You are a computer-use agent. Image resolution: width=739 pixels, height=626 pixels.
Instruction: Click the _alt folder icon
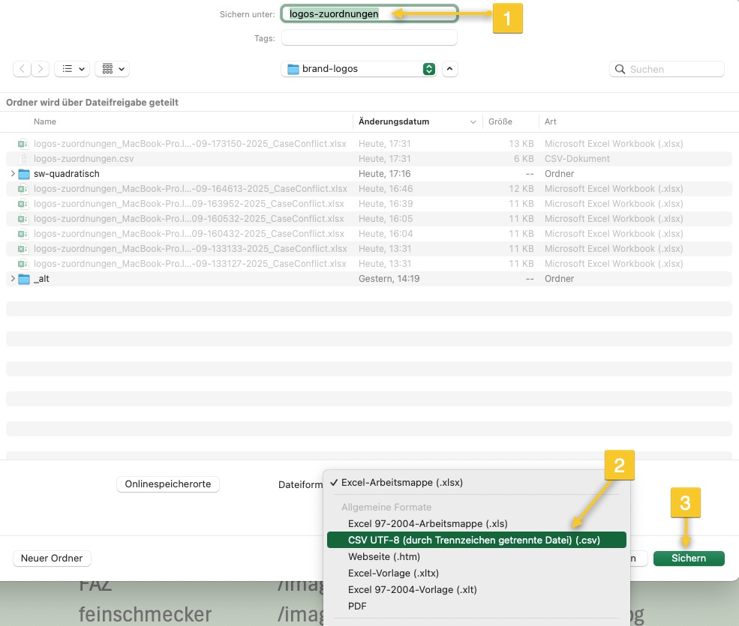[x=23, y=278]
